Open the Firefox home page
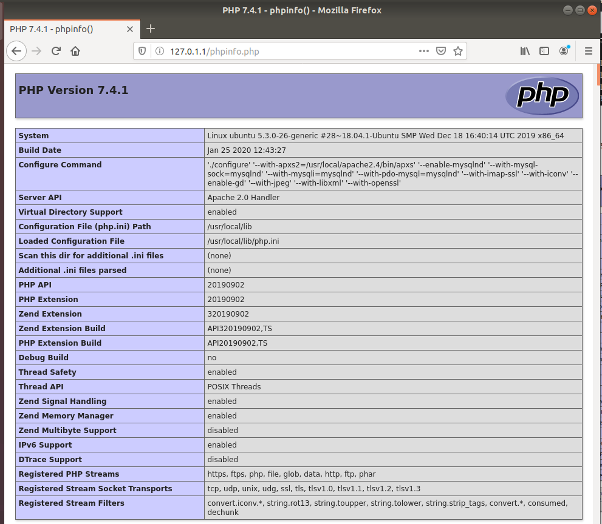Screen dimensions: 602x524 [75, 51]
